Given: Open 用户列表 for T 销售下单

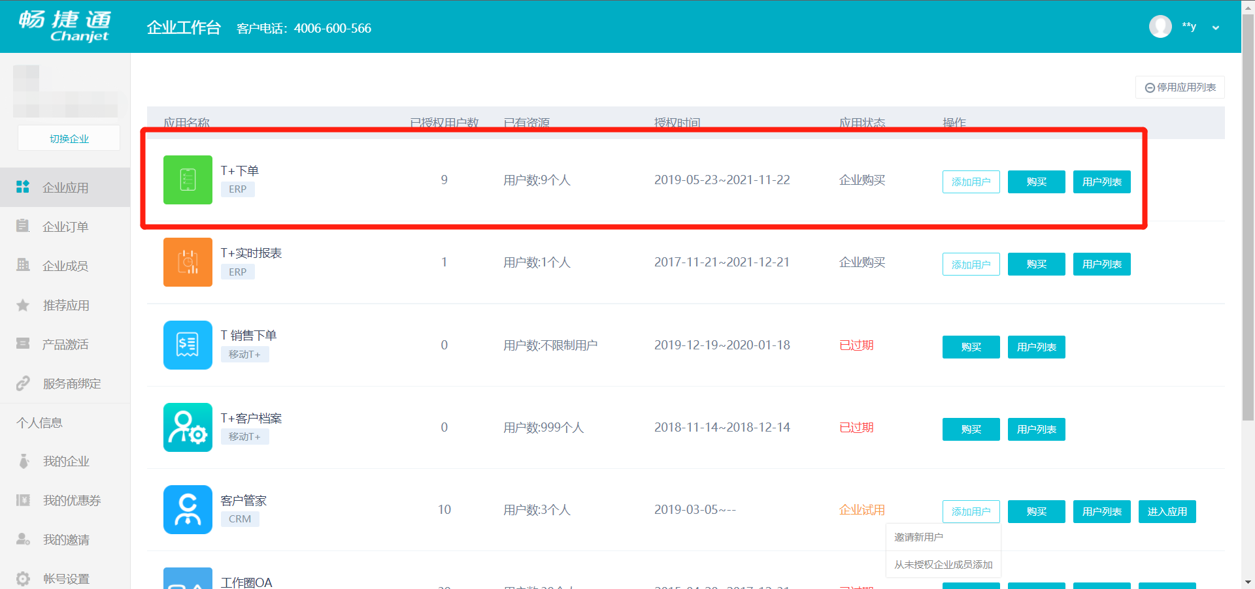Looking at the screenshot, I should 1036,347.
